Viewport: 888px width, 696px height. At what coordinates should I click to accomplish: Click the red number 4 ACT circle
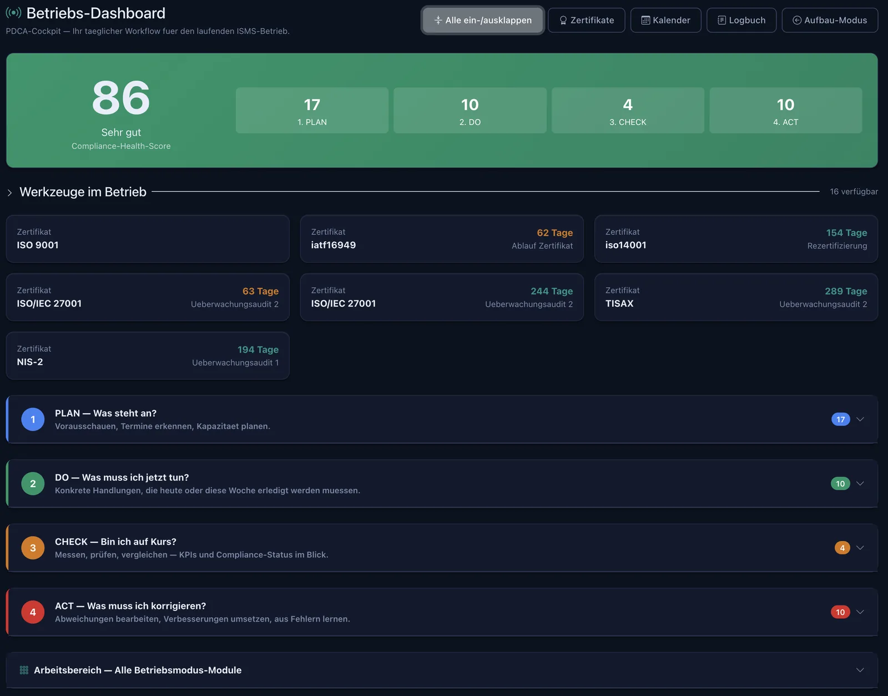pos(33,612)
